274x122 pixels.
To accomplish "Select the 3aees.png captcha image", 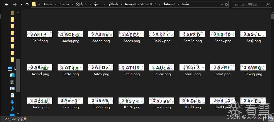I will (131, 34).
